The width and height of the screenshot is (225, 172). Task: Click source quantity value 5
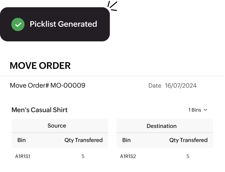83,156
